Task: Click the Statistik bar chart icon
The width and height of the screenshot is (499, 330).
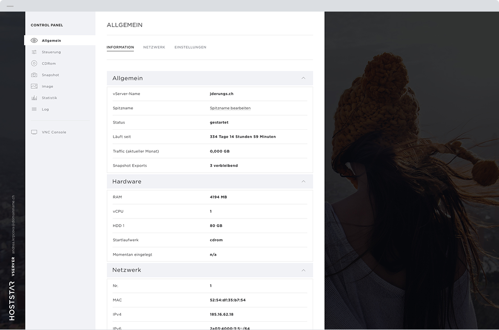Action: tap(34, 97)
